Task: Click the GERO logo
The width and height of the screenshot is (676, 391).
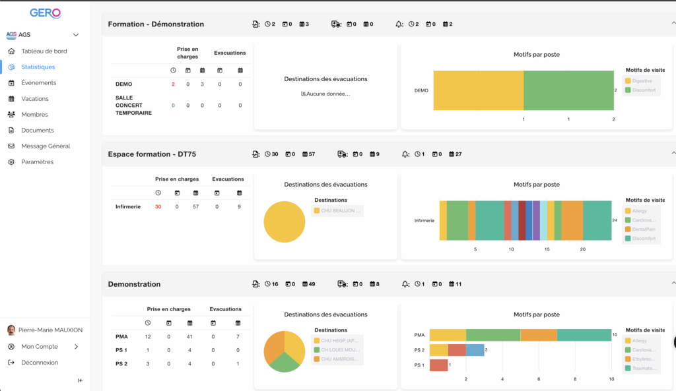Action: [45, 13]
